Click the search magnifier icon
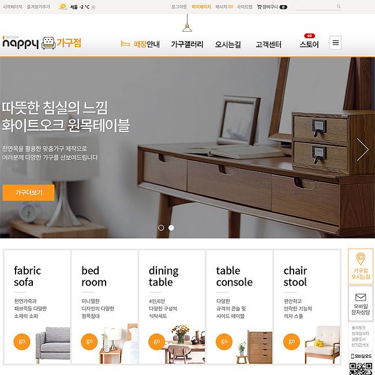Viewport: 375px width, 375px height. tap(339, 6)
